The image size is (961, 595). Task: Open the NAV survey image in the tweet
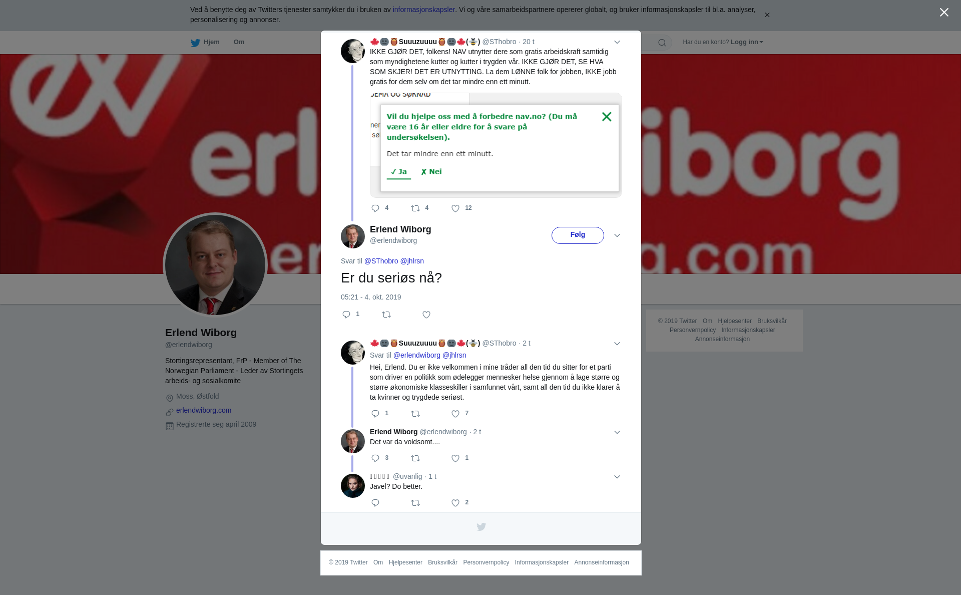pyautogui.click(x=496, y=145)
